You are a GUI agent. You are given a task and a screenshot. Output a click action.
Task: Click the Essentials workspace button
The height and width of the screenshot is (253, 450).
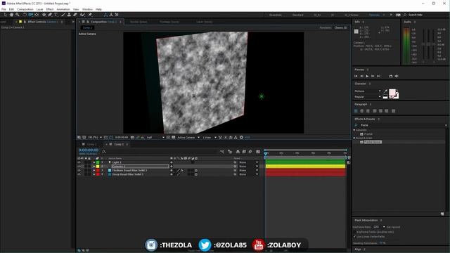coord(276,15)
